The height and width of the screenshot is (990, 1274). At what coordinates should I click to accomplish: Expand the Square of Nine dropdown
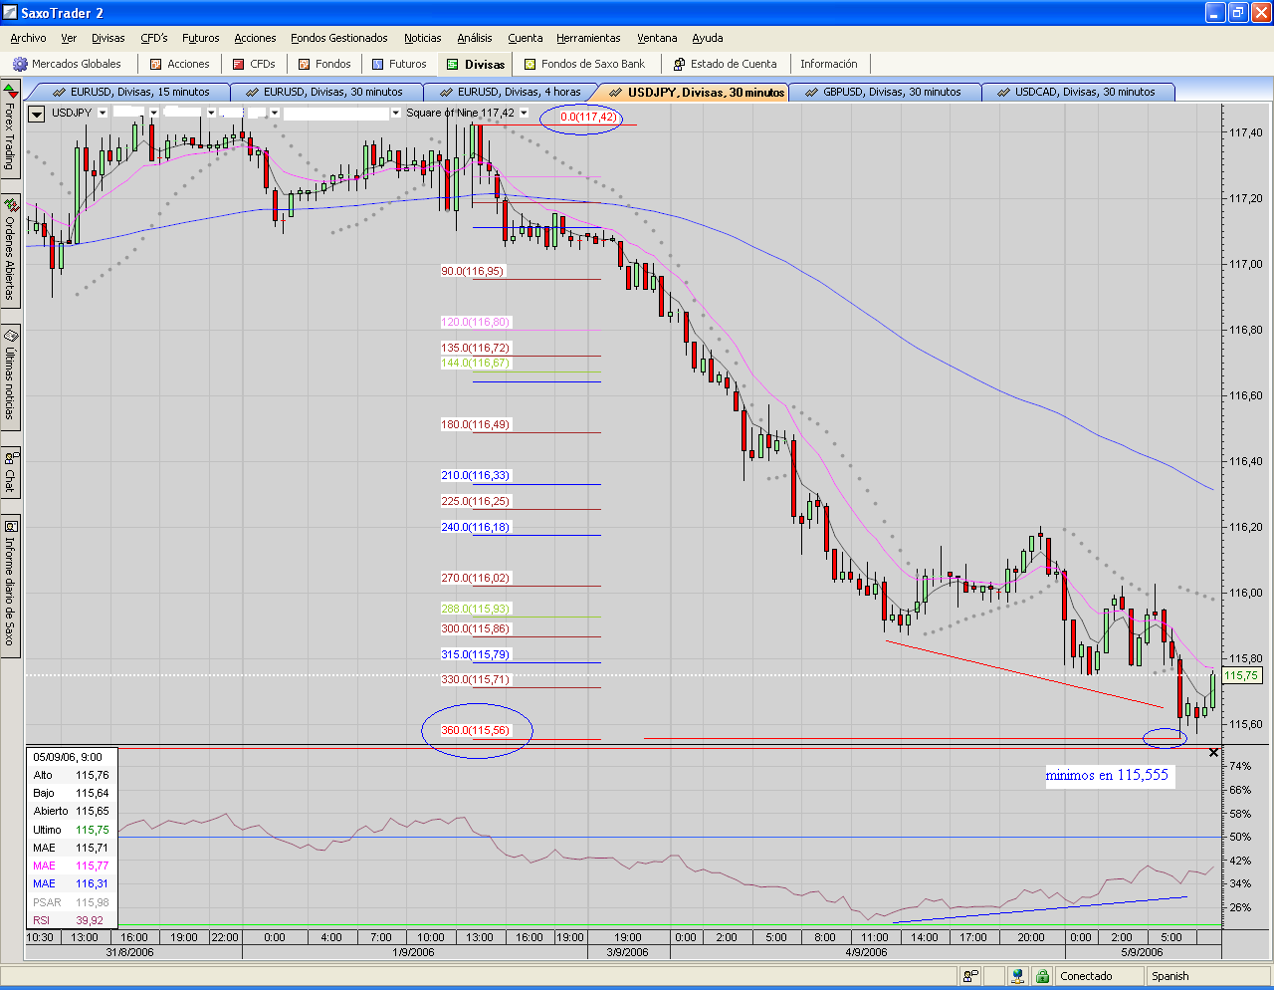[525, 114]
